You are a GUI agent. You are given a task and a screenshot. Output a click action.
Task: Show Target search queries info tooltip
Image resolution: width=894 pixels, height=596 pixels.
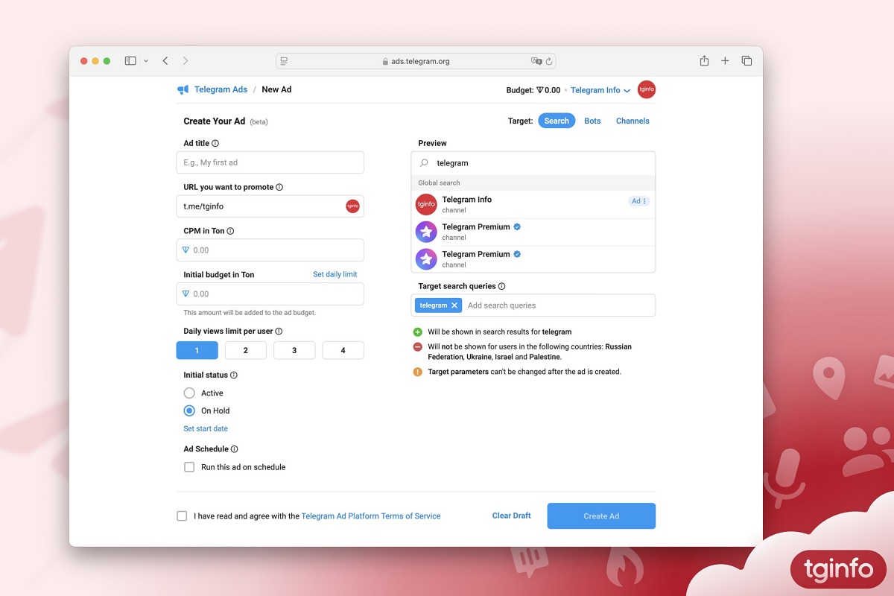501,286
